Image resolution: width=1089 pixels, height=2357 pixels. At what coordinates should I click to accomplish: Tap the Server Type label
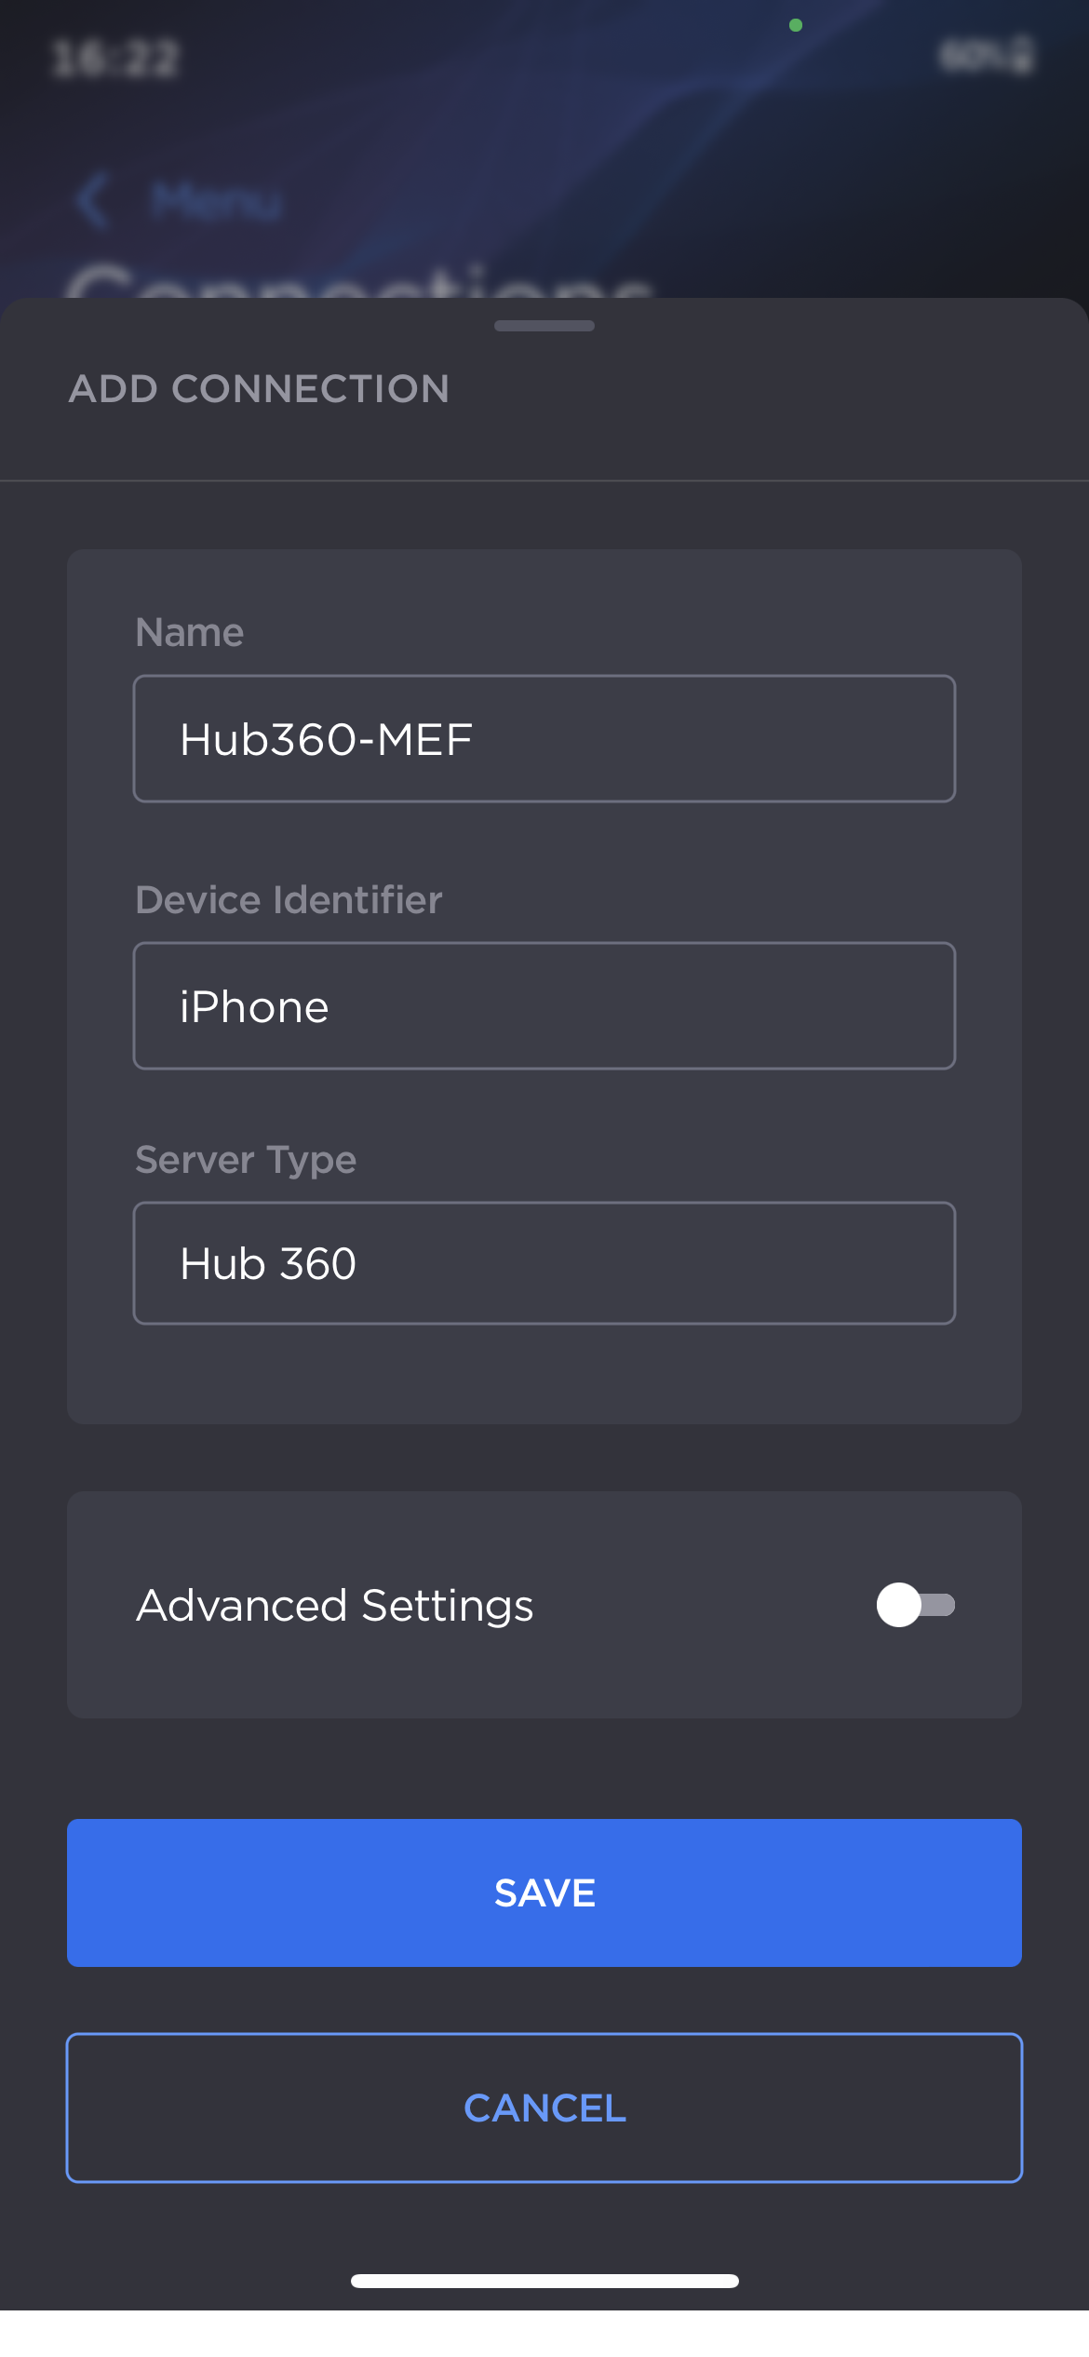[x=245, y=1159]
